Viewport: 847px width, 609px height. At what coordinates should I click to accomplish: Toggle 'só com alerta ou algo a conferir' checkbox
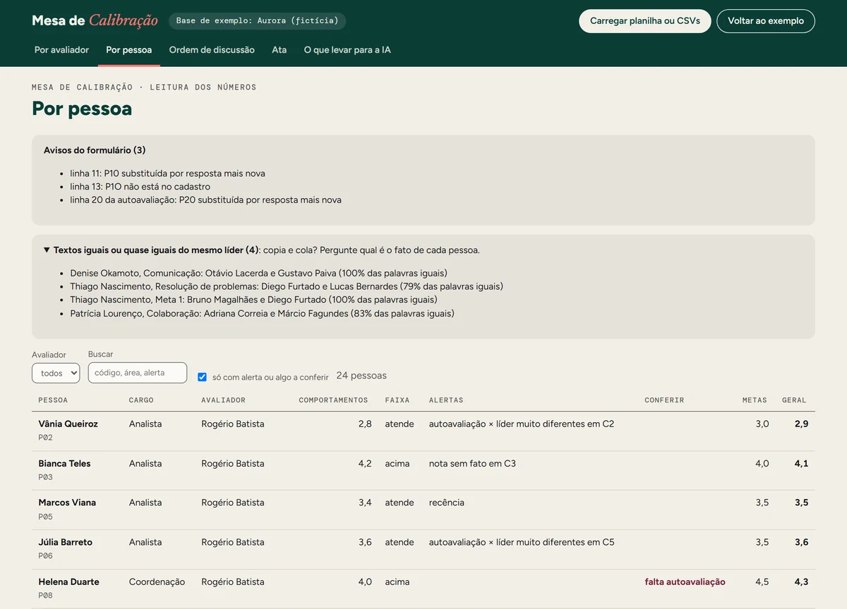click(x=202, y=377)
